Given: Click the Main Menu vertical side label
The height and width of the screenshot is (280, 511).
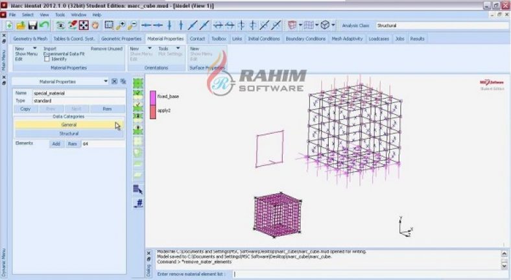Looking at the screenshot, I should pyautogui.click(x=4, y=60).
